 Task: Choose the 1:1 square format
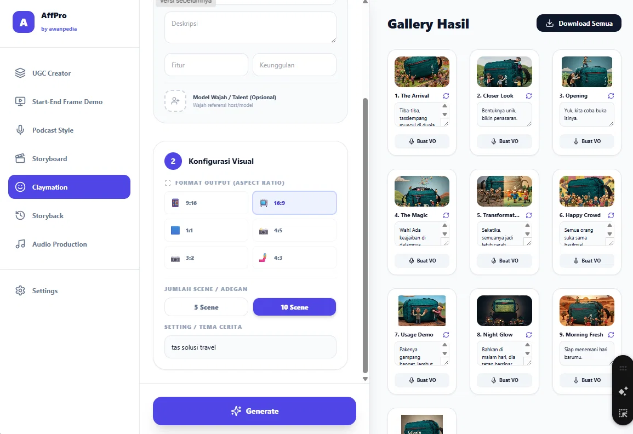click(x=206, y=230)
